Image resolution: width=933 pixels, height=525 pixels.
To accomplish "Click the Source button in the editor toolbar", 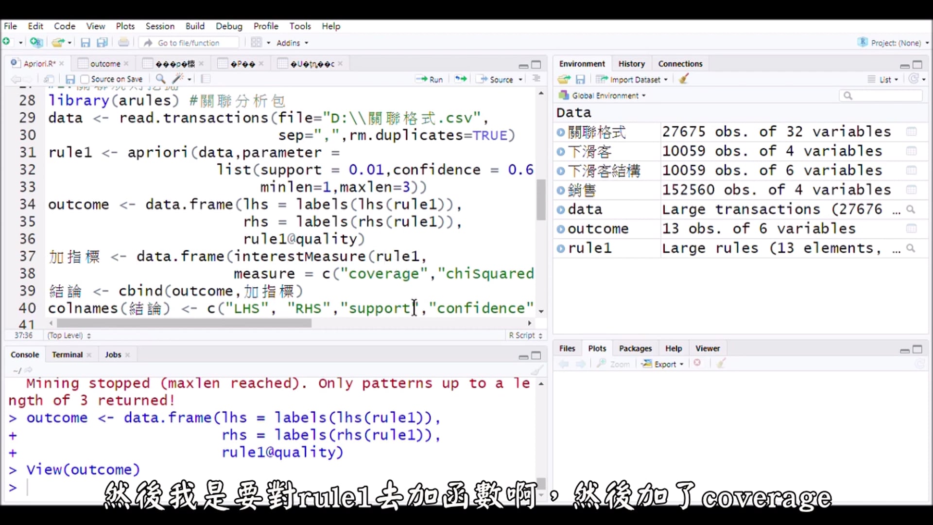I will (x=496, y=79).
